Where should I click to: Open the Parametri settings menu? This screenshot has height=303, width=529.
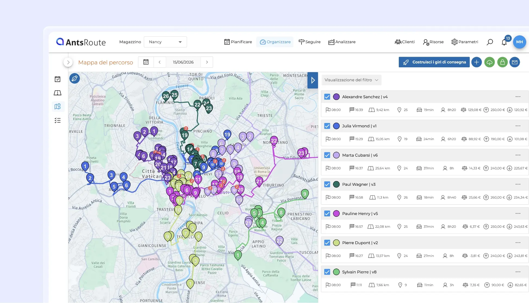pos(465,42)
